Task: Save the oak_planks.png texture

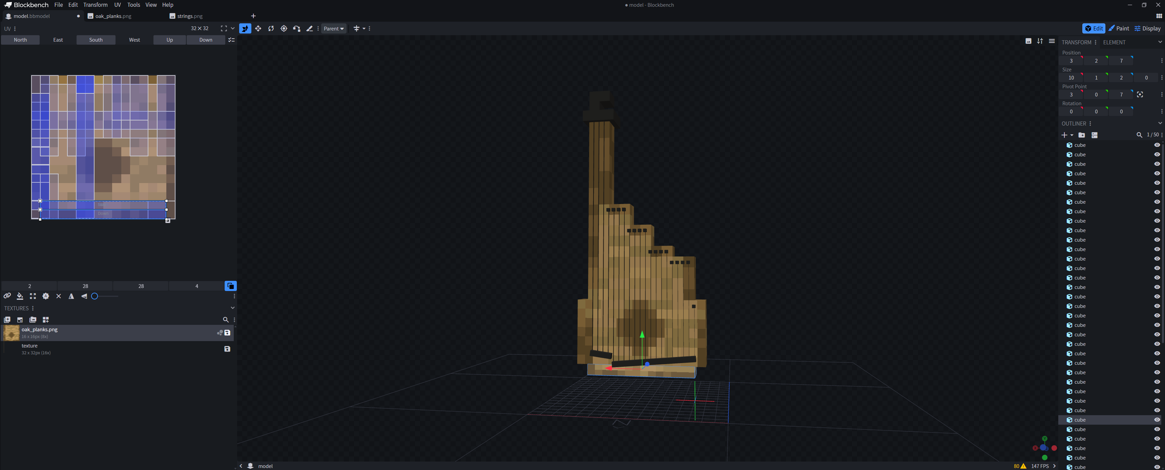Action: 228,333
